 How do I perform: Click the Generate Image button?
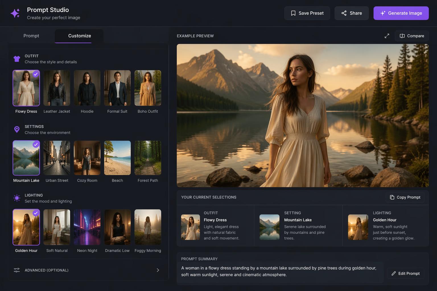pos(401,13)
